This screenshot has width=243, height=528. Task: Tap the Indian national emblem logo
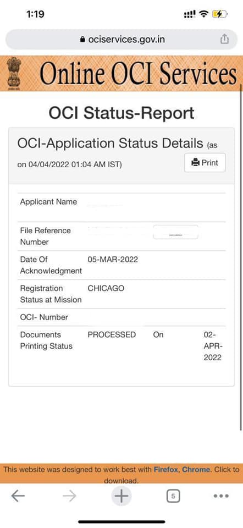(x=14, y=73)
